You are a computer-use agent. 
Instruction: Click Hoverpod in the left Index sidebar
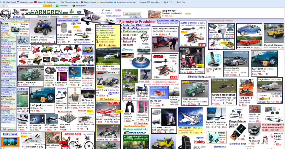tap(5, 65)
